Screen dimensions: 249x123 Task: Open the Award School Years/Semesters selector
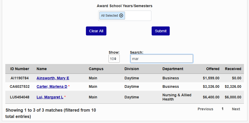pos(138,16)
